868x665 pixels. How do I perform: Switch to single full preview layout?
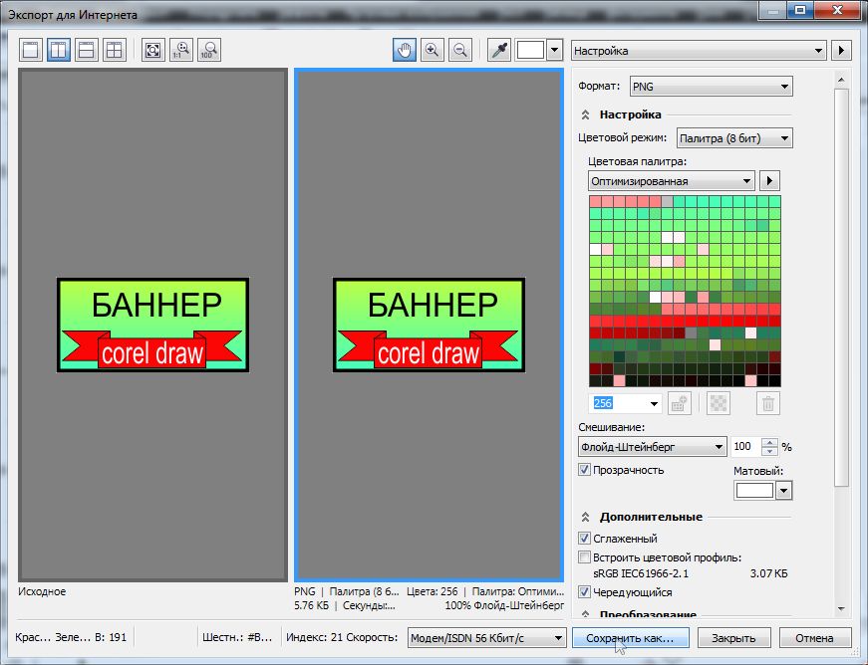click(x=31, y=50)
